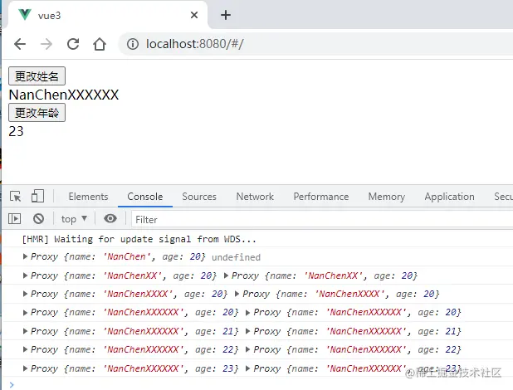513x390 pixels.
Task: Expand the first Proxy with name 'NanChen'
Action: click(x=25, y=256)
